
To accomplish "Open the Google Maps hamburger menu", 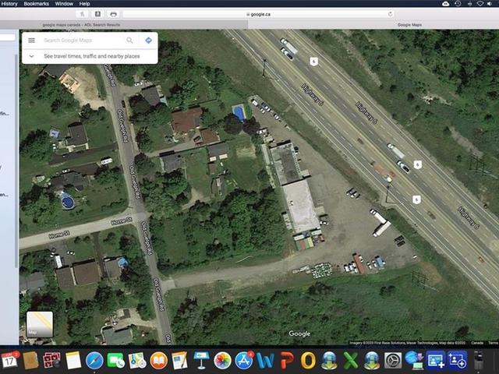I will [31, 41].
